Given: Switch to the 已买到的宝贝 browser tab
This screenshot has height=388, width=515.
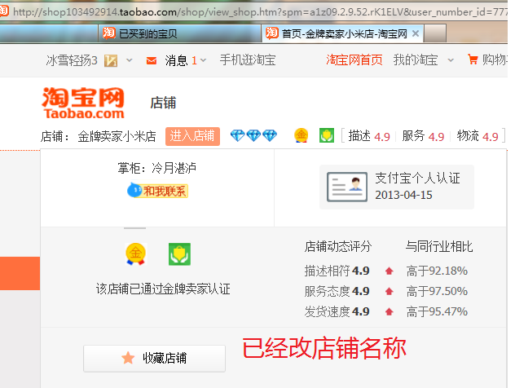Looking at the screenshot, I should point(179,33).
